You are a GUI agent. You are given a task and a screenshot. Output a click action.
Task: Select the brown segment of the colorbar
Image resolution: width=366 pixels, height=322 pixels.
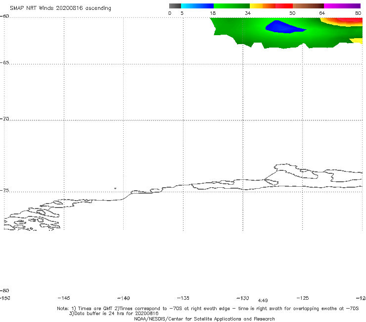click(x=308, y=6)
